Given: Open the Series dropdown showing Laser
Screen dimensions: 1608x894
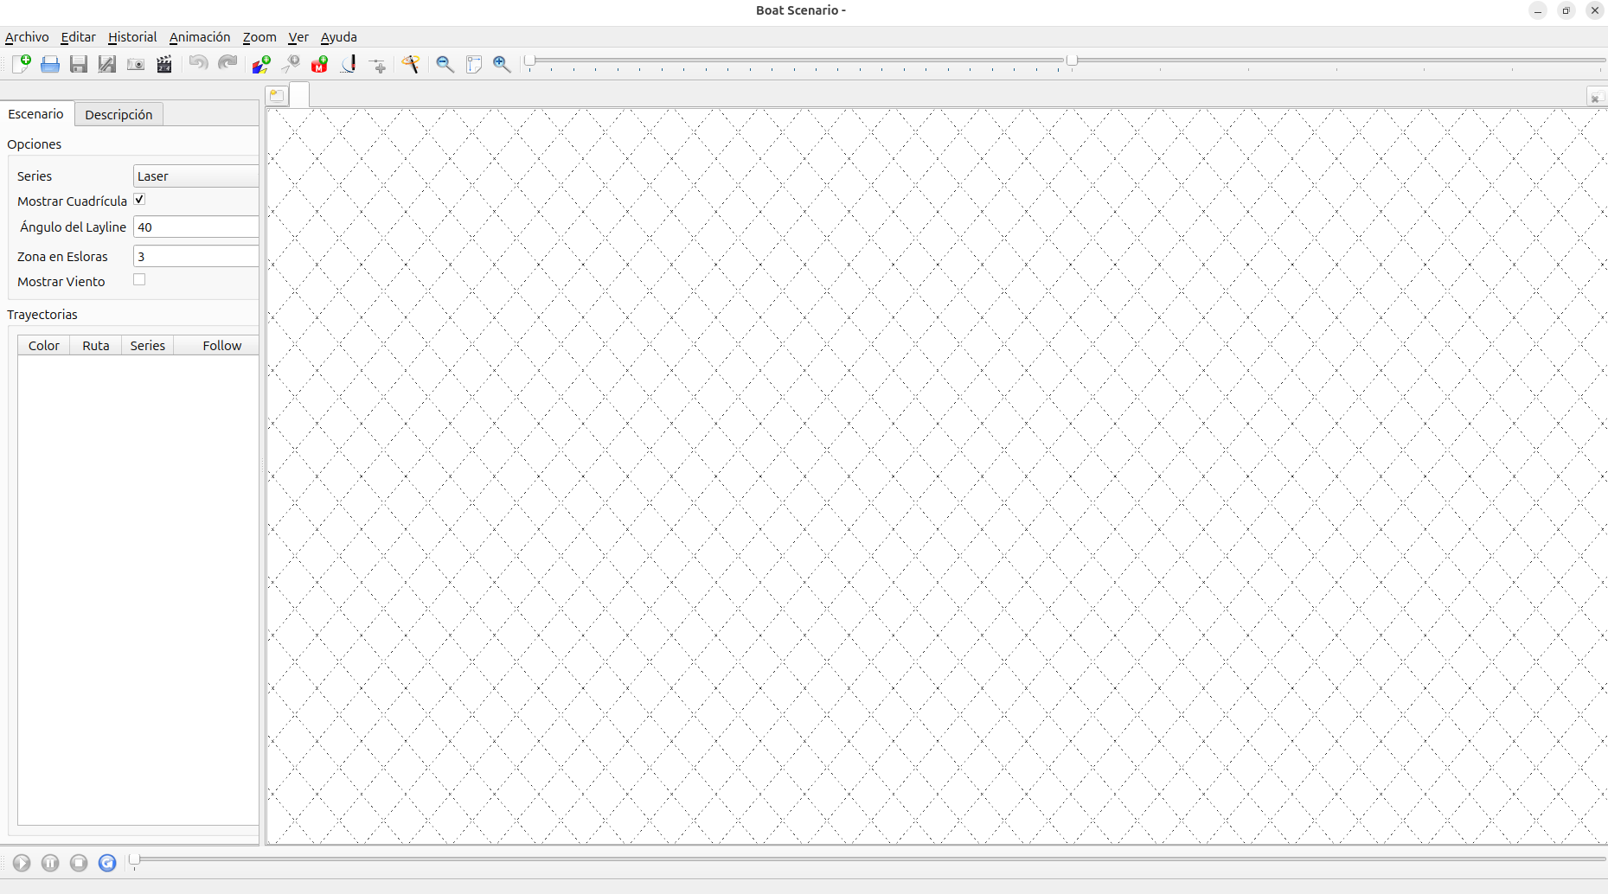Looking at the screenshot, I should pos(196,176).
